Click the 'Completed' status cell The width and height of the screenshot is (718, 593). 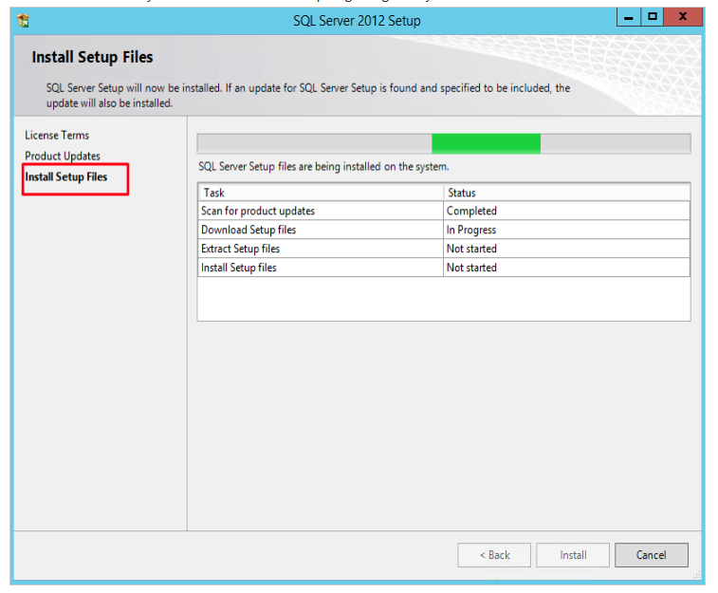[x=566, y=211]
